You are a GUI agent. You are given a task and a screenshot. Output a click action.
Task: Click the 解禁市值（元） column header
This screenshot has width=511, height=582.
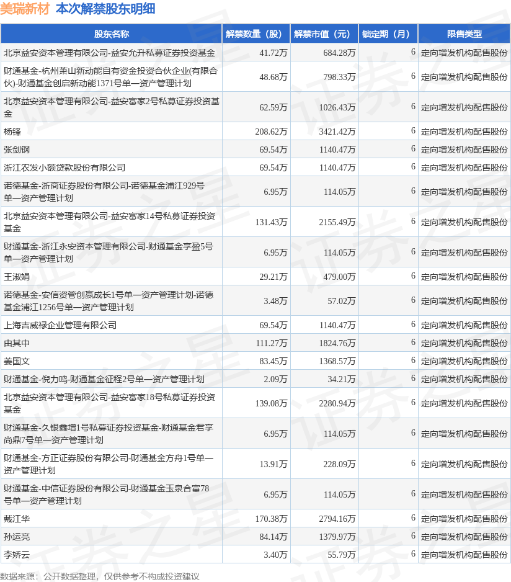(324, 34)
